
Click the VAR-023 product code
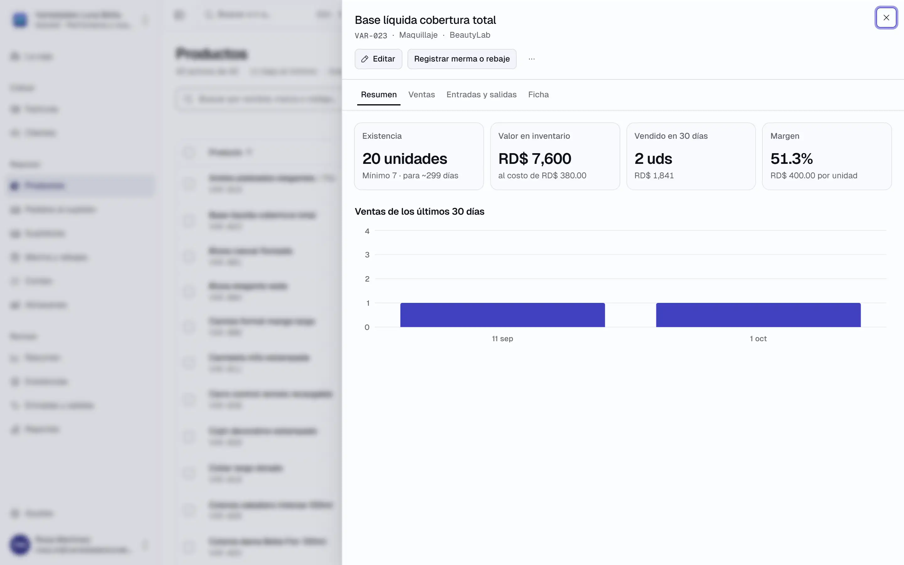pyautogui.click(x=371, y=35)
